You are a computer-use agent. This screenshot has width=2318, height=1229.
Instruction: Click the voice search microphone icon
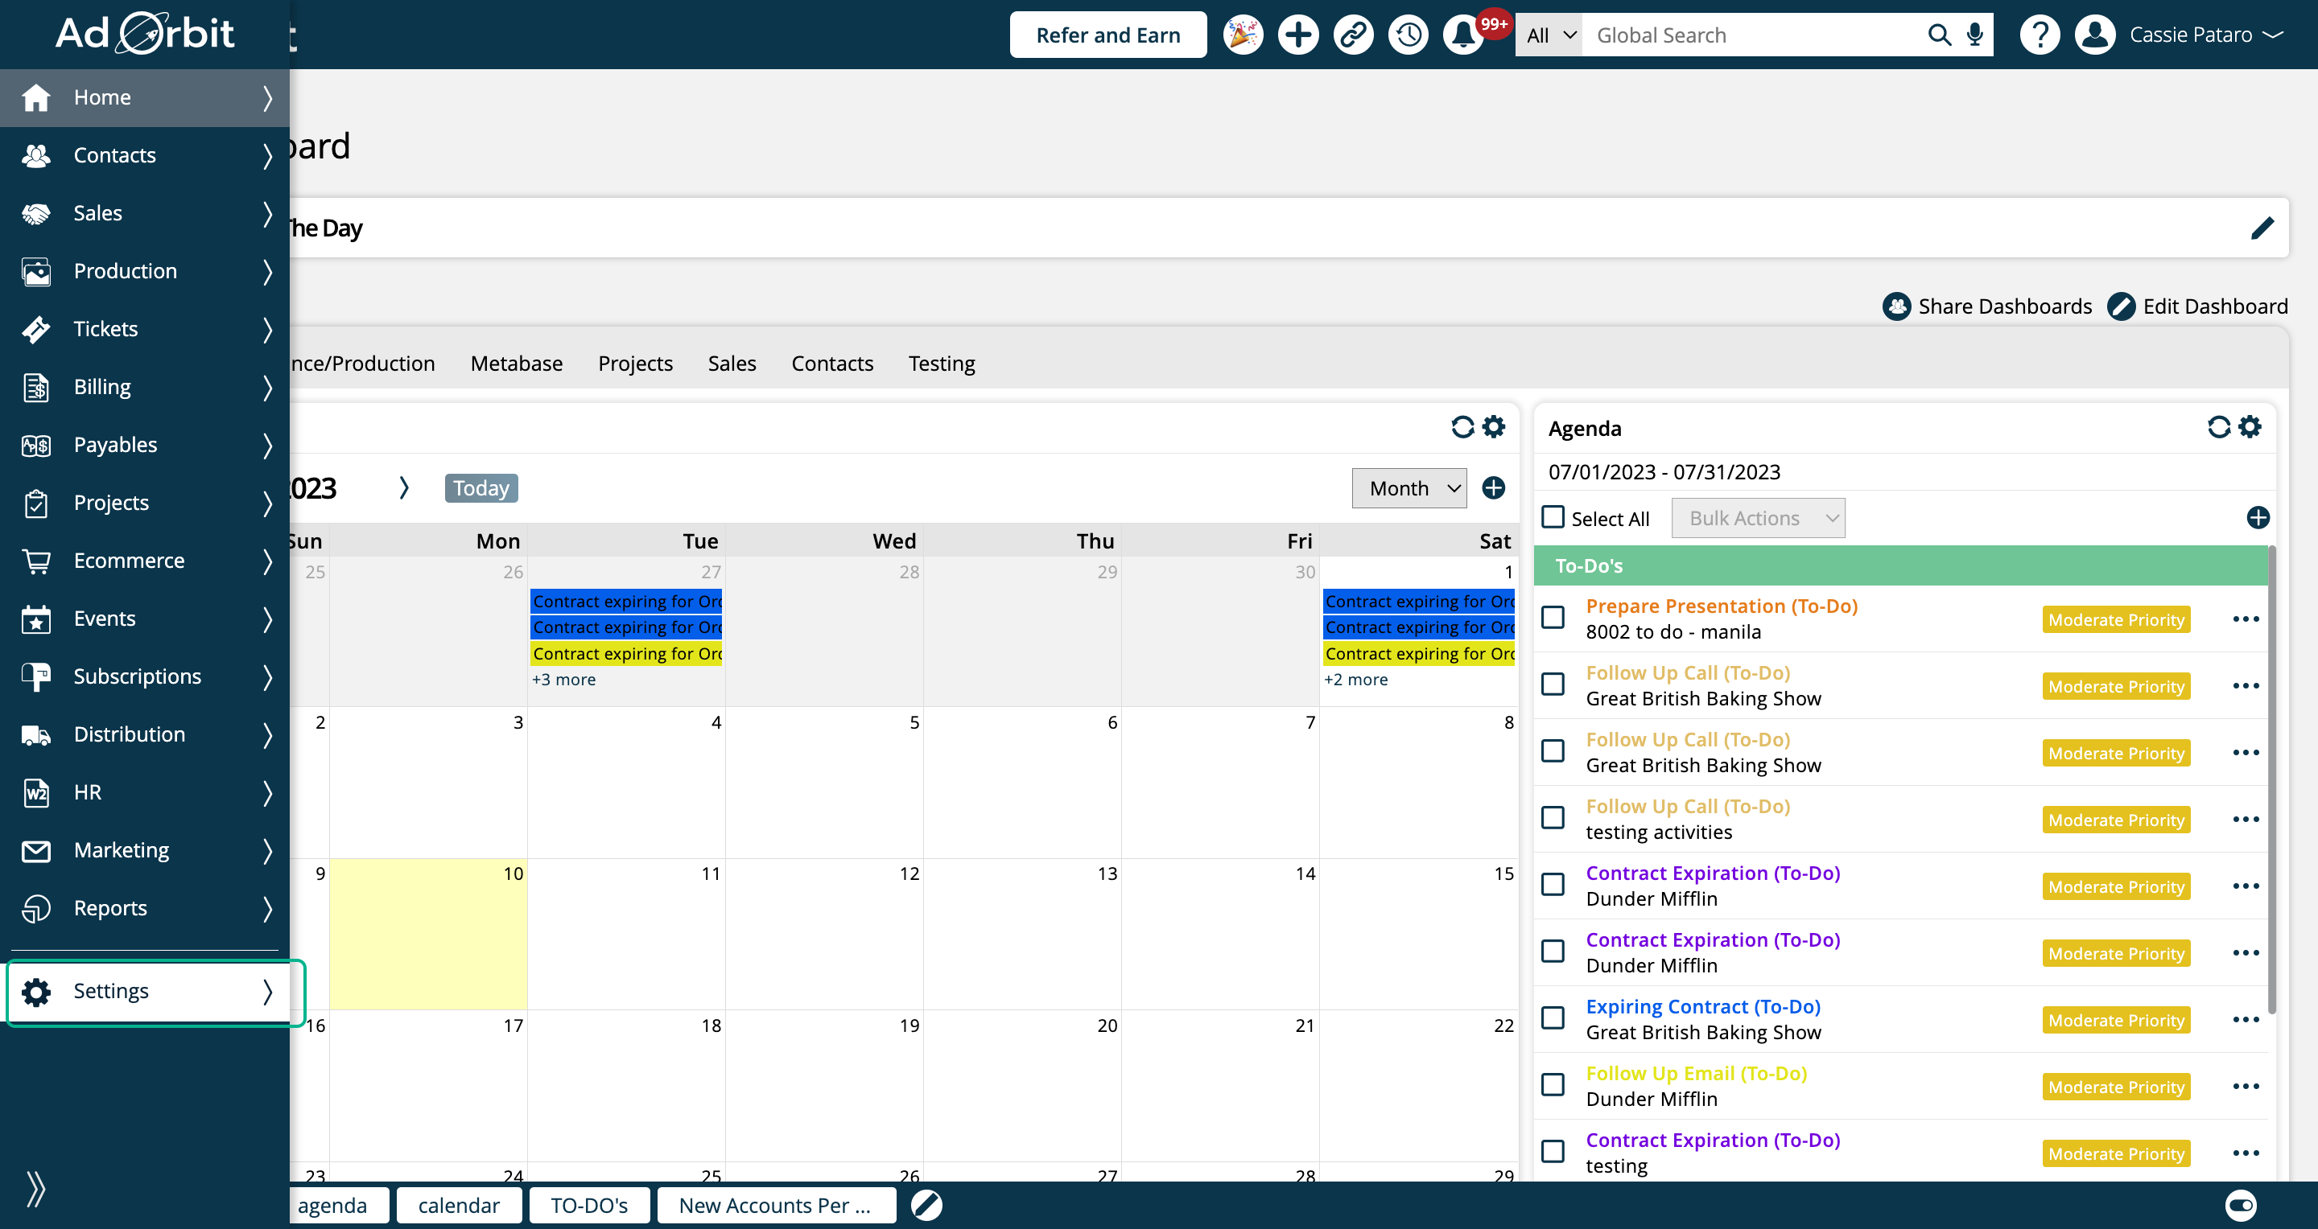tap(1974, 35)
